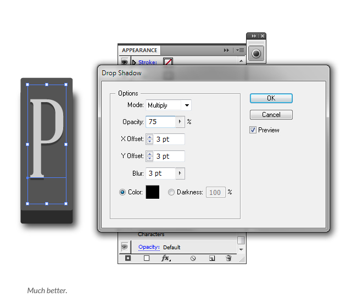
Task: Click the Stroke none color swatch
Action: tap(168, 61)
